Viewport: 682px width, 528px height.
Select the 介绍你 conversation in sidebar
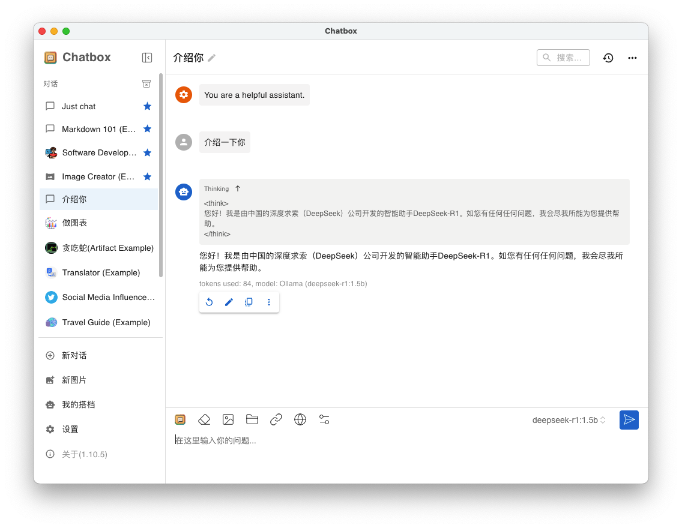click(98, 199)
